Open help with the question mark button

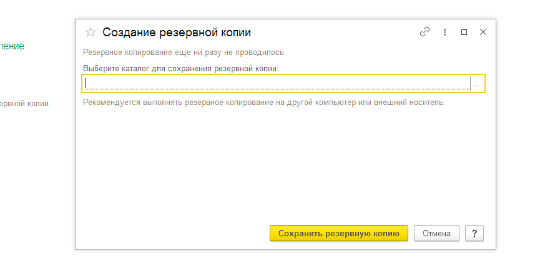tap(474, 233)
